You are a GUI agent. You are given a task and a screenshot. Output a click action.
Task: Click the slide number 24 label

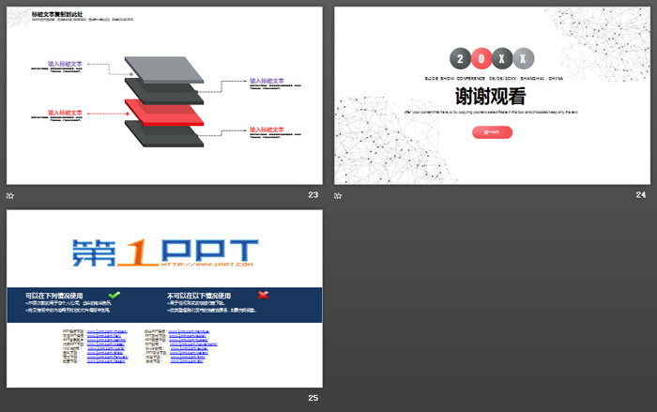click(641, 194)
